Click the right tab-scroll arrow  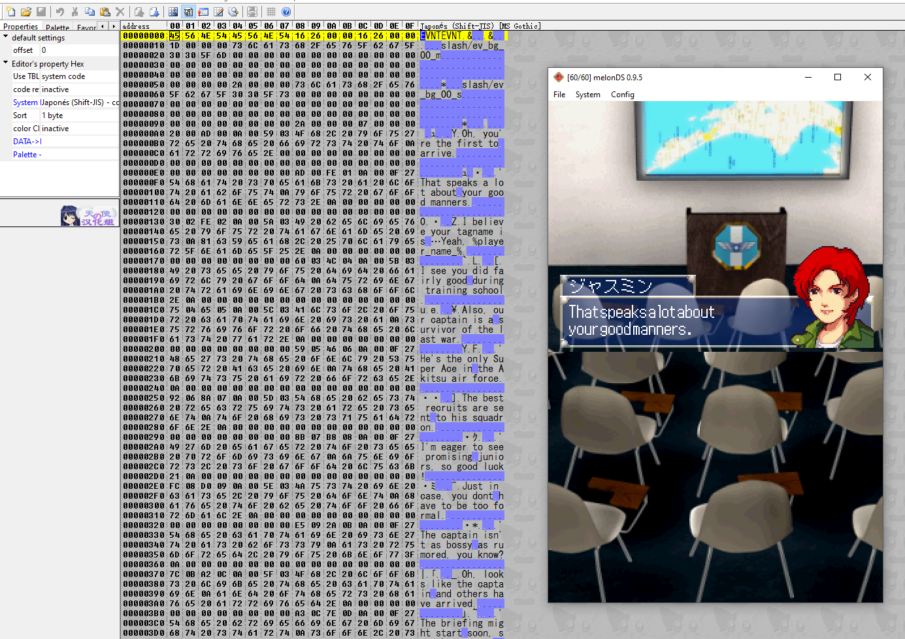(x=114, y=26)
